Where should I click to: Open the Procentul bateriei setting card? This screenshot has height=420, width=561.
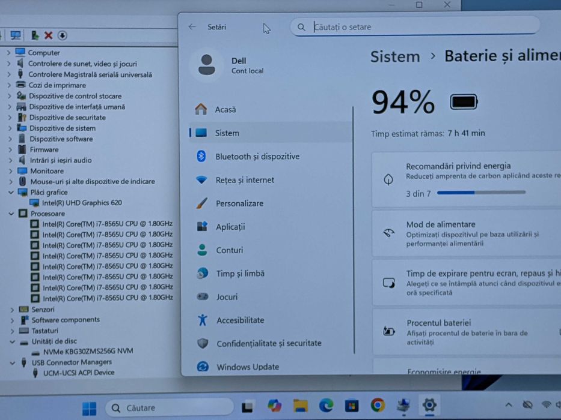[466, 332]
